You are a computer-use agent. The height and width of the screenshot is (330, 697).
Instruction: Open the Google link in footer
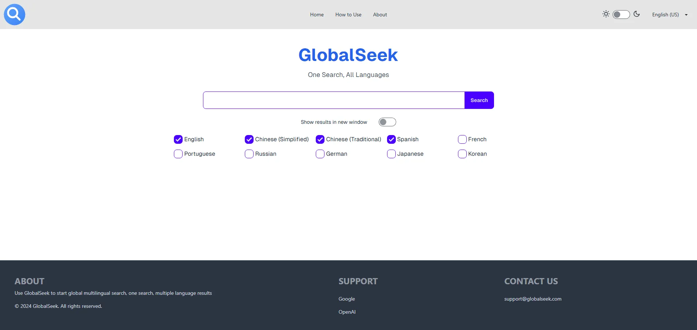click(347, 299)
